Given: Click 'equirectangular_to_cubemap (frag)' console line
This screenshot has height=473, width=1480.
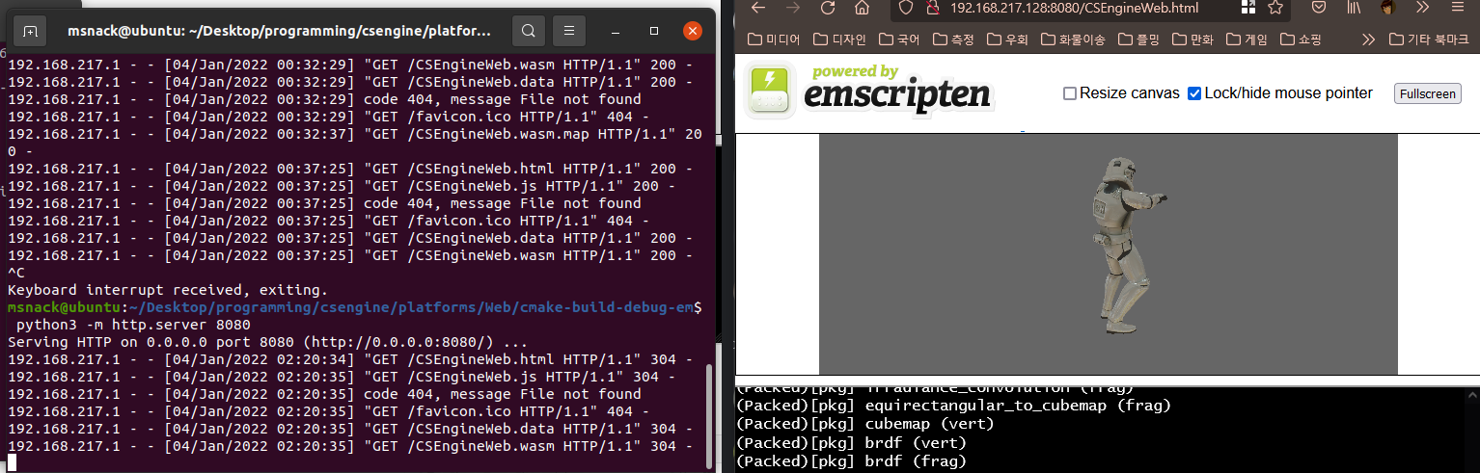Looking at the screenshot, I should pos(953,406).
